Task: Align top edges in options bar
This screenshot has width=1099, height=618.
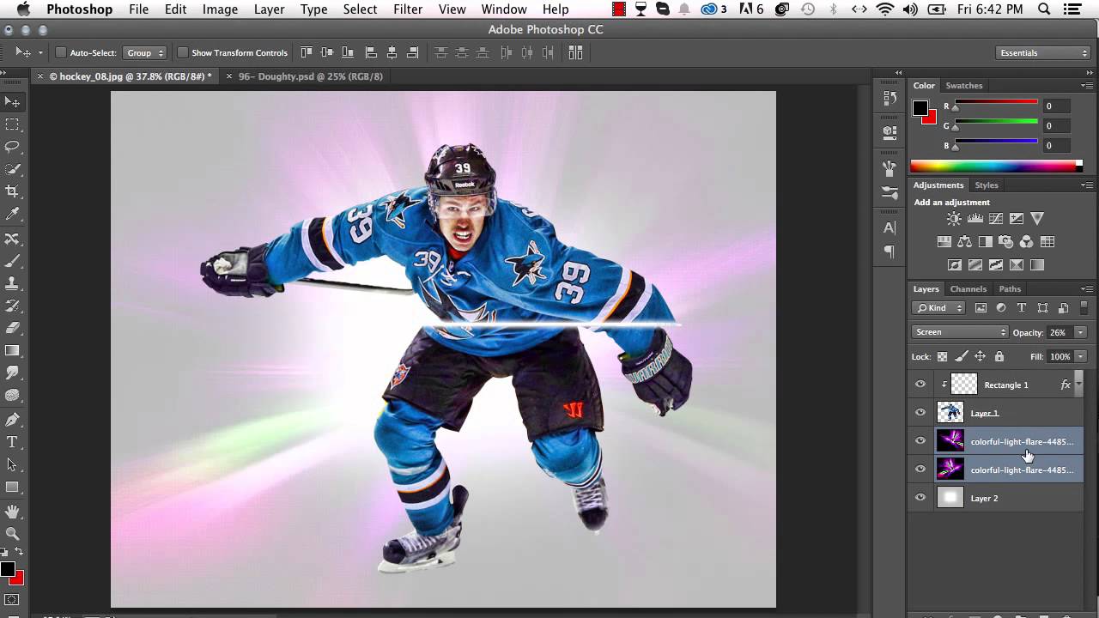Action: click(x=307, y=52)
